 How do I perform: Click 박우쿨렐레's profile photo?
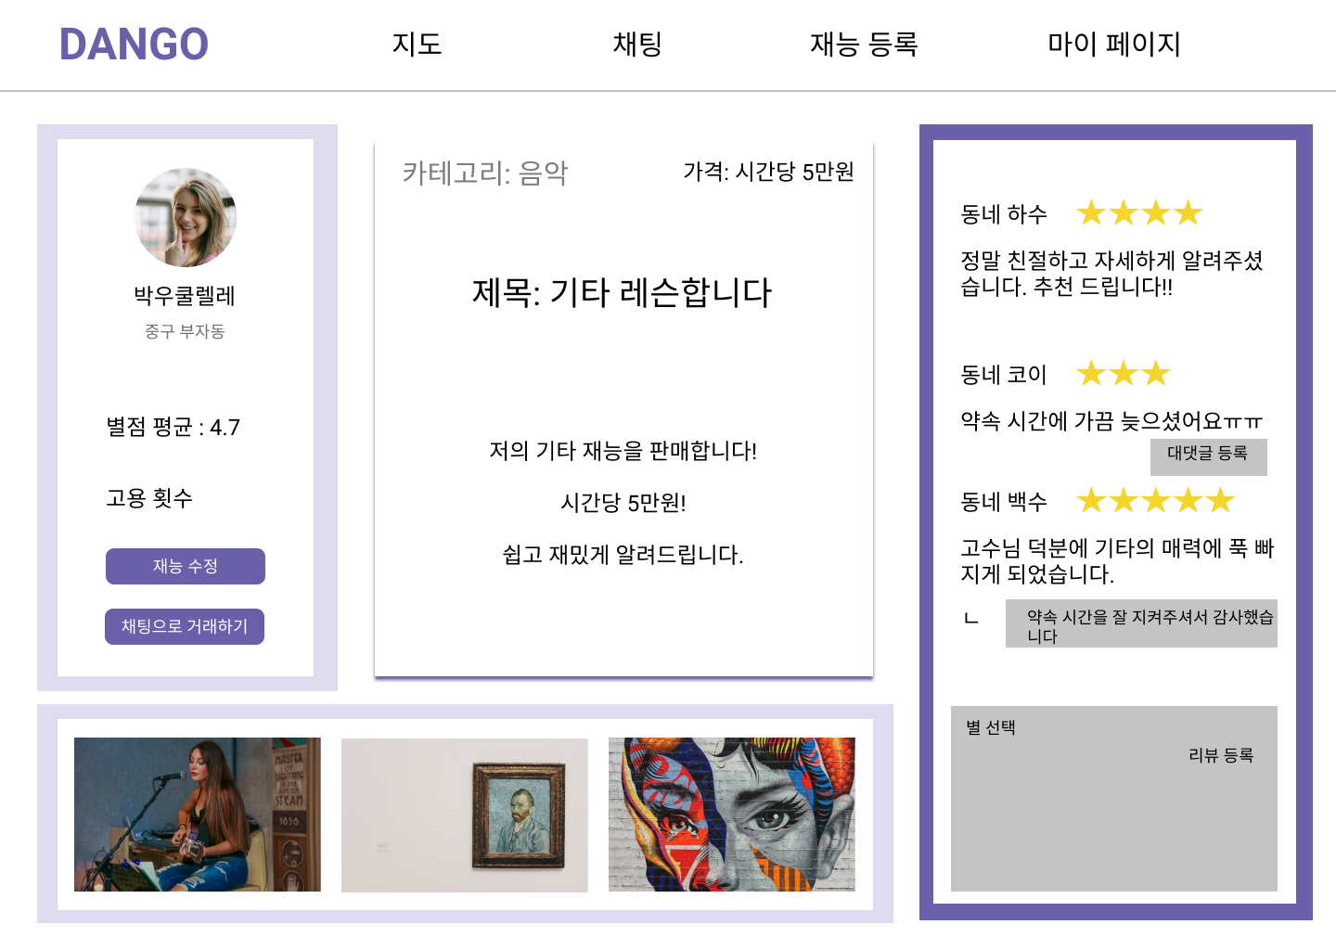185,216
